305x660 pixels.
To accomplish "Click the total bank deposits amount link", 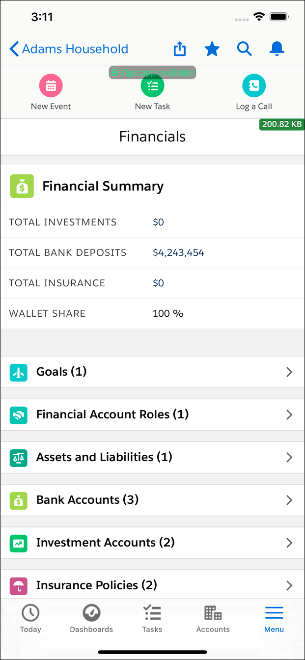I will tap(178, 253).
